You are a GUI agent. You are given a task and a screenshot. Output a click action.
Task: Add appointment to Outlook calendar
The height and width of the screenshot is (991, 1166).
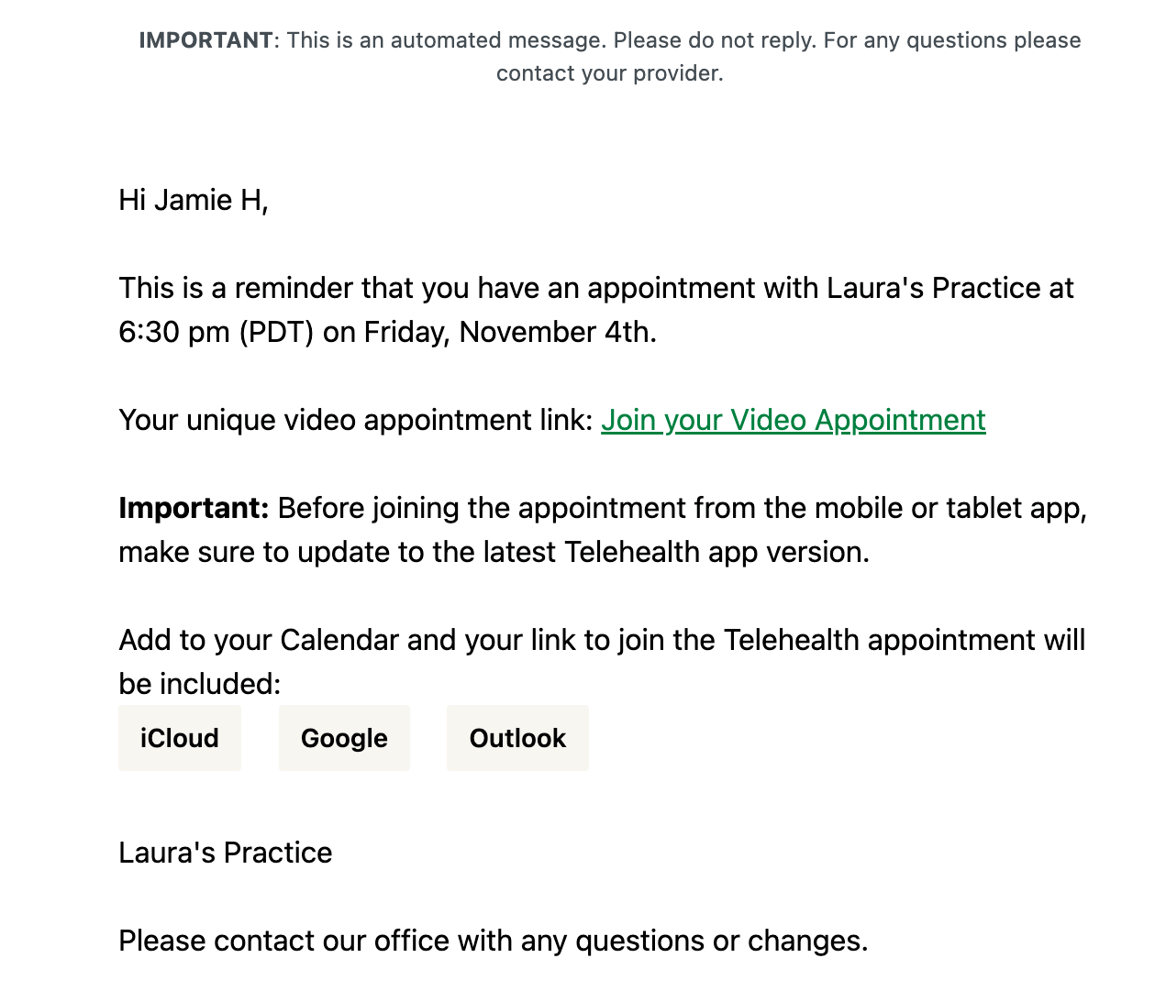pos(517,738)
